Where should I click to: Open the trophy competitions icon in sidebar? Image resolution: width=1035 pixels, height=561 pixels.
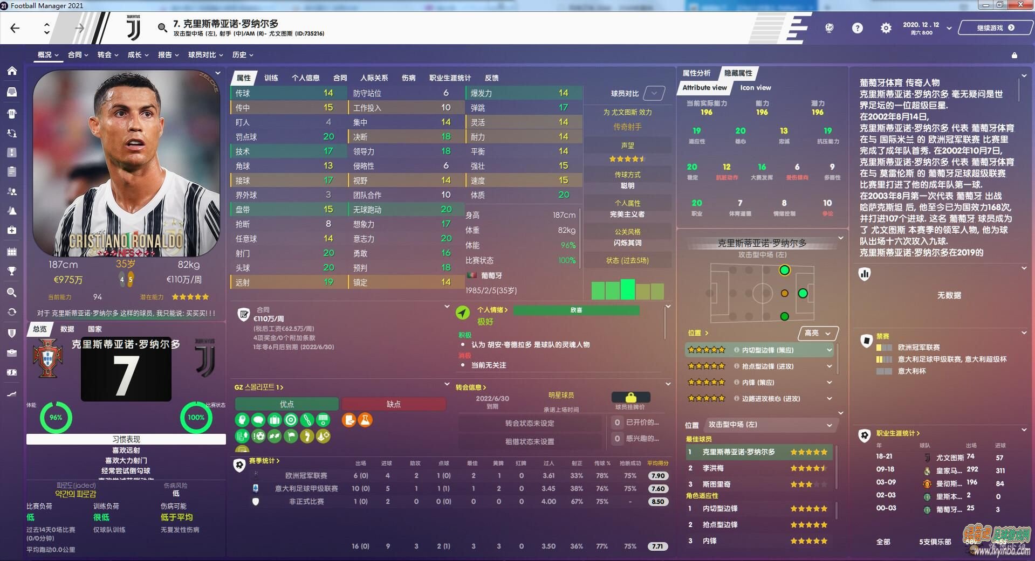click(12, 271)
